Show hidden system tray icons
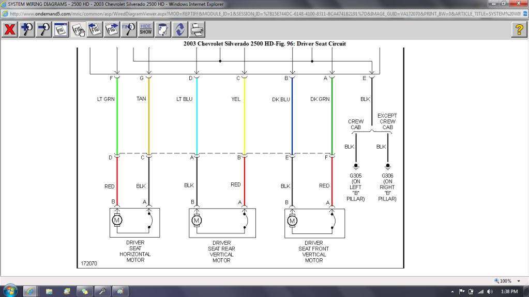This screenshot has height=297, width=529. point(452,292)
